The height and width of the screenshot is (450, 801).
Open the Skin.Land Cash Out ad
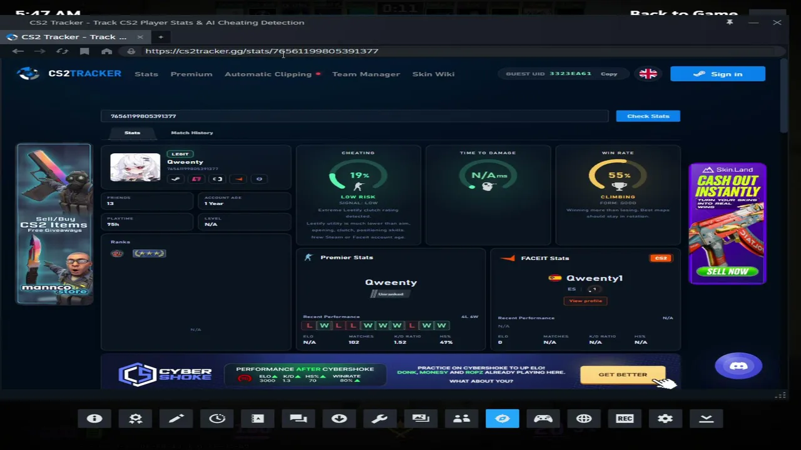click(727, 223)
